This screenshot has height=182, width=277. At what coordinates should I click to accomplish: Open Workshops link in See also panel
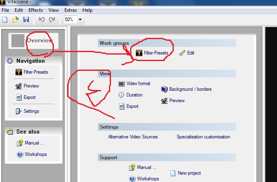pyautogui.click(x=36, y=154)
